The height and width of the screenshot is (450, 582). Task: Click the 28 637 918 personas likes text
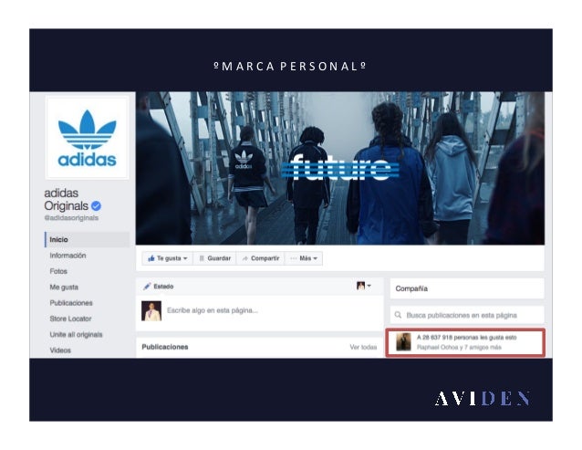[x=466, y=338]
